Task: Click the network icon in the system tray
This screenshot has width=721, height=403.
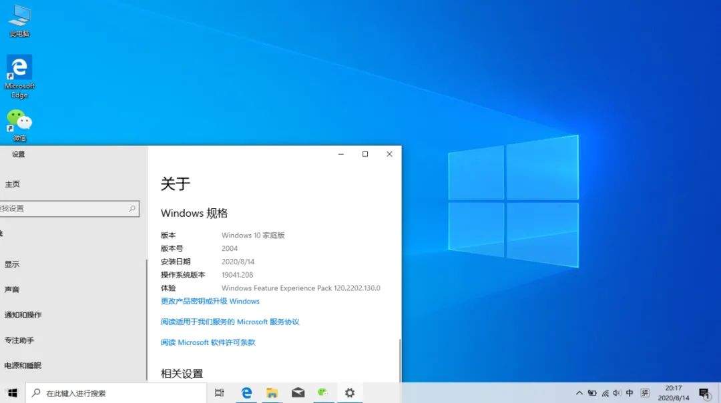Action: pos(606,393)
